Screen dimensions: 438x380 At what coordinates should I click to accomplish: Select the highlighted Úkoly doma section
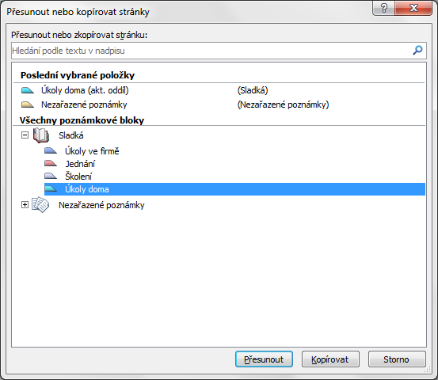pyautogui.click(x=234, y=189)
